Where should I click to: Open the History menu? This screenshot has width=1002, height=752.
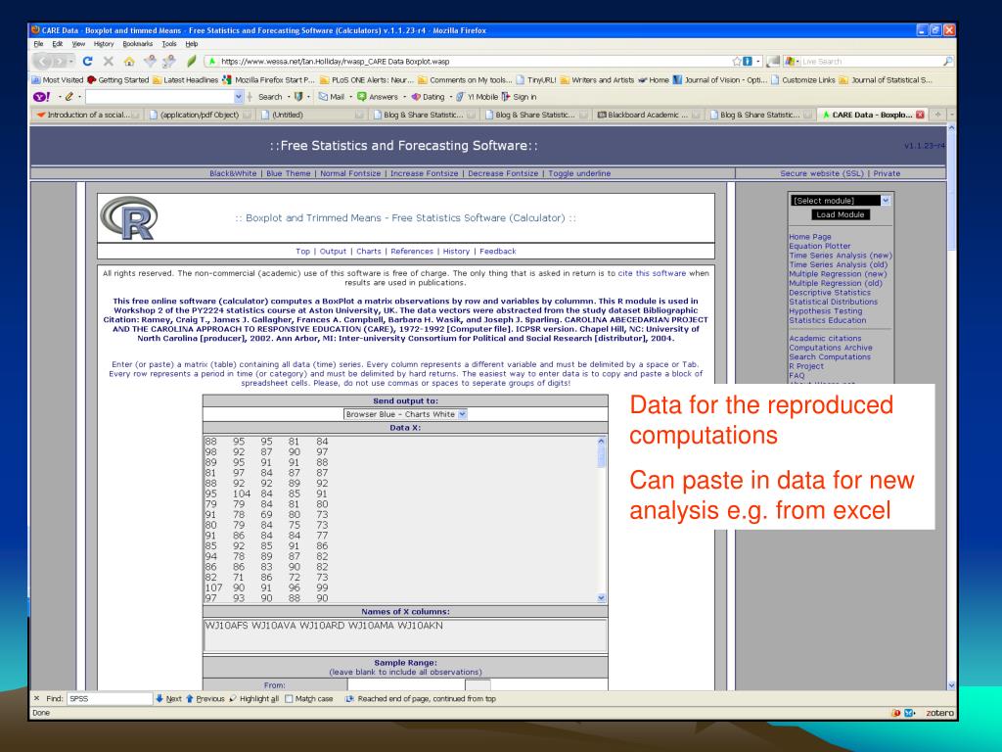[104, 44]
